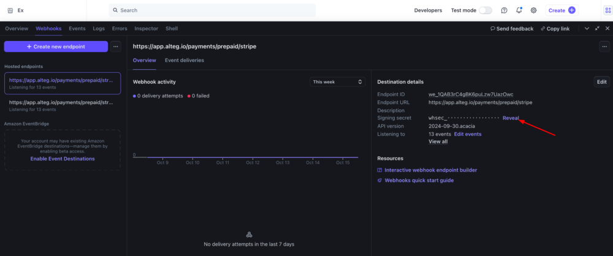Switch to the Events tab
The image size is (613, 256).
[77, 29]
